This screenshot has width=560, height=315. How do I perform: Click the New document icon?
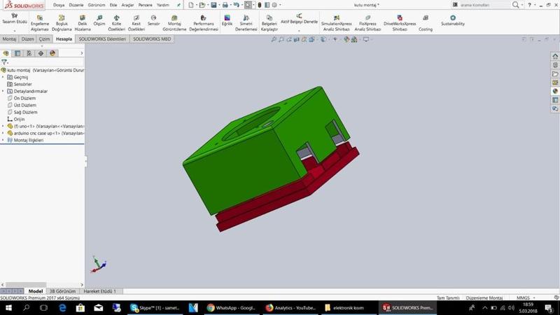pos(191,5)
